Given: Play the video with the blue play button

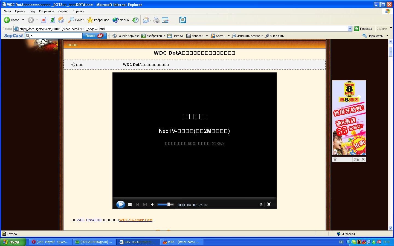Looking at the screenshot, I should pos(120,204).
